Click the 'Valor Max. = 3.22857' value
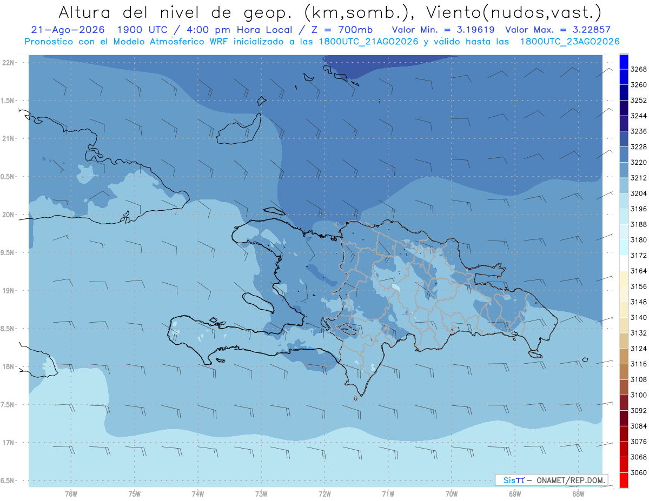This screenshot has width=649, height=501. pyautogui.click(x=558, y=30)
